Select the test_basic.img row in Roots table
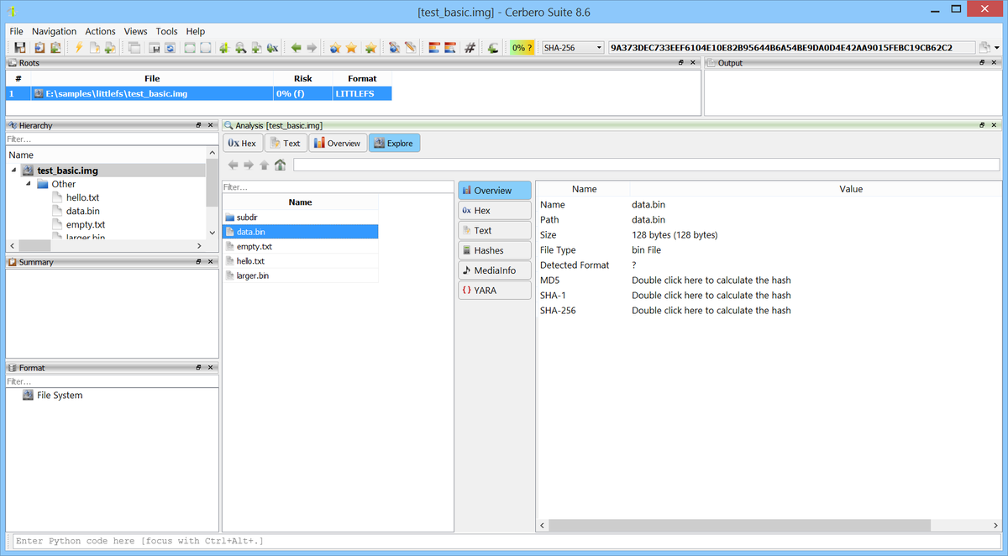This screenshot has width=1008, height=556. coord(198,93)
